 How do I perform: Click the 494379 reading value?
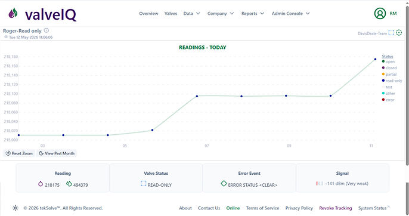[80, 185]
